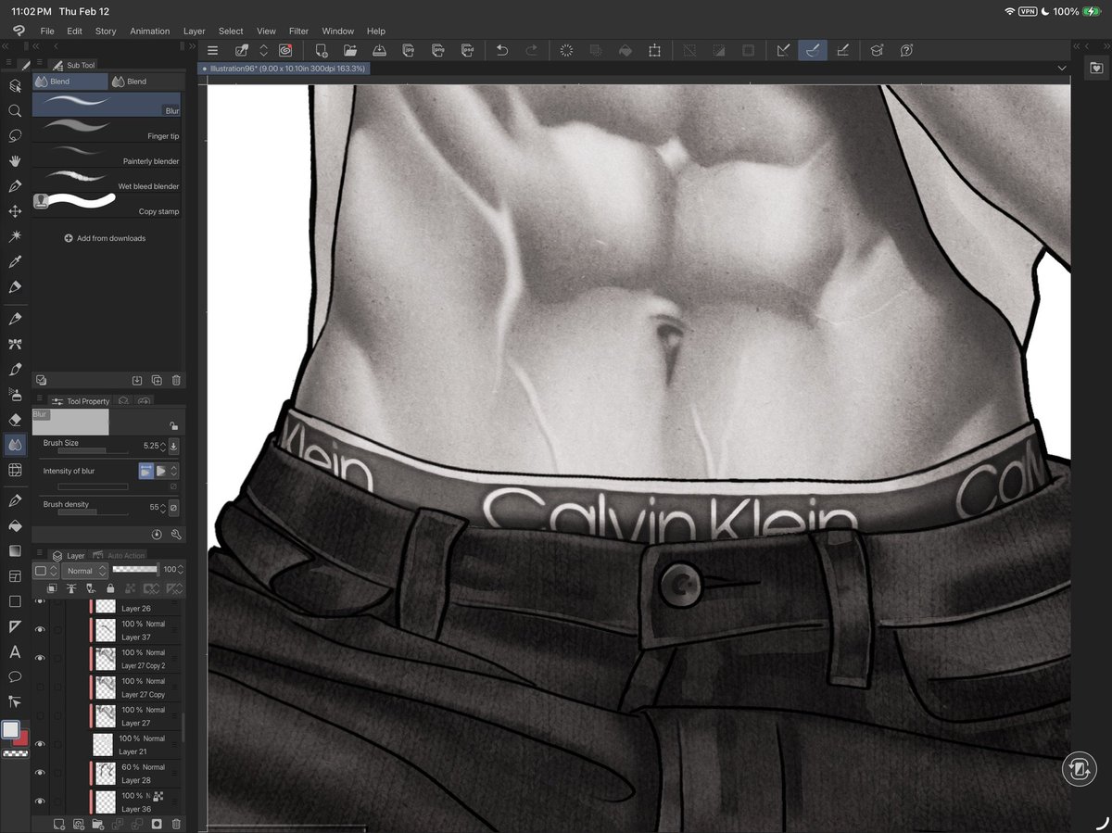
Task: Open the Edit menu
Action: pos(74,31)
